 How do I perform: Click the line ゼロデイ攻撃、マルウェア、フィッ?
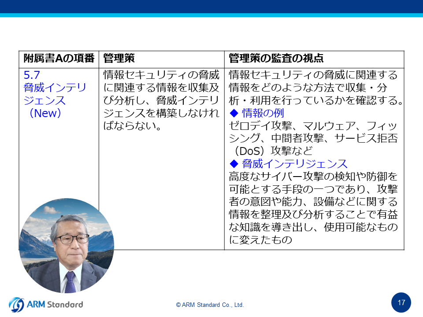click(x=313, y=125)
